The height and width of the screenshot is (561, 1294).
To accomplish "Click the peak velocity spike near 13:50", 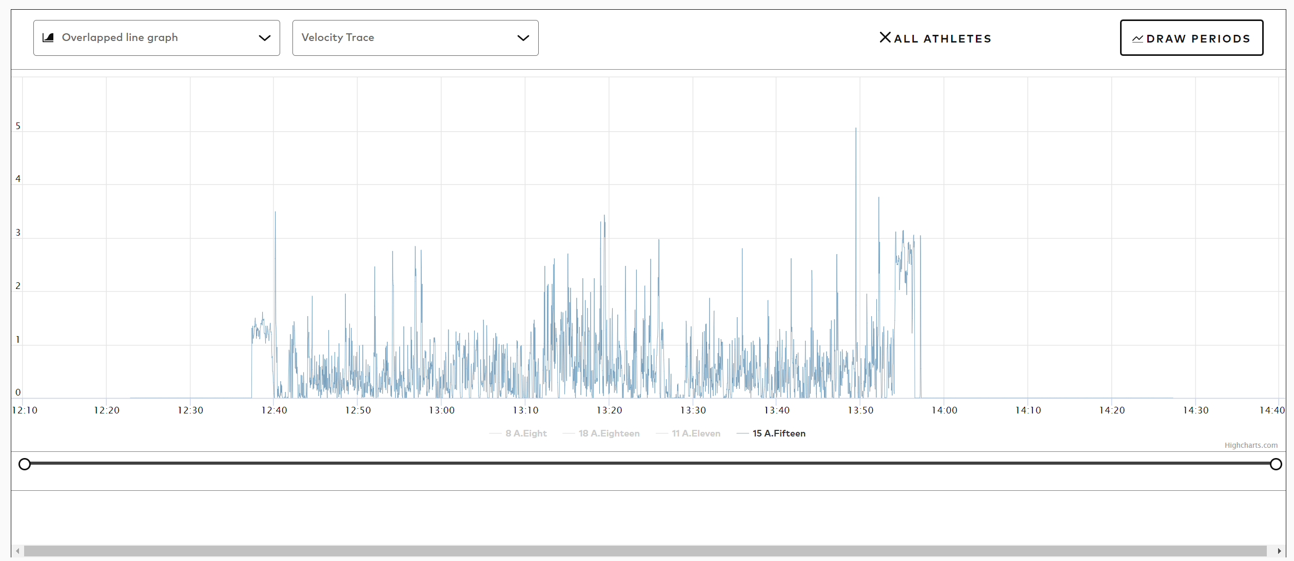I will point(855,128).
